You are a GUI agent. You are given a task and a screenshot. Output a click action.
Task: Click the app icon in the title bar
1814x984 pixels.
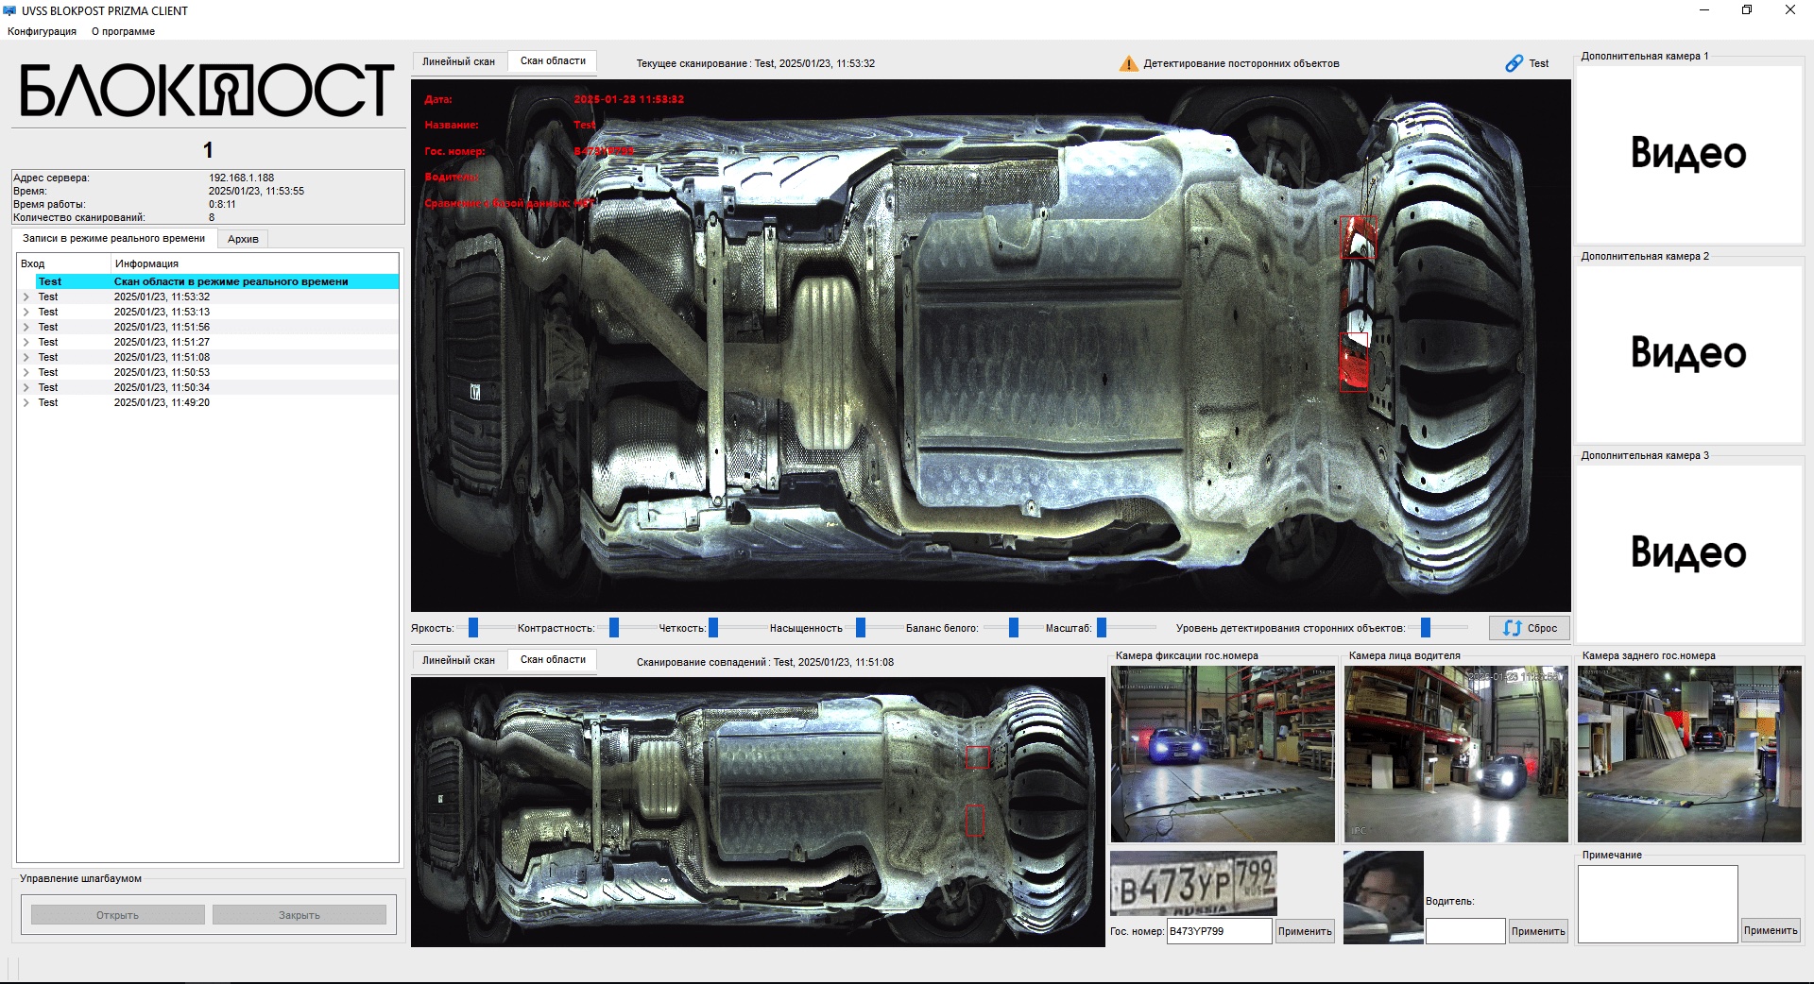coord(10,10)
